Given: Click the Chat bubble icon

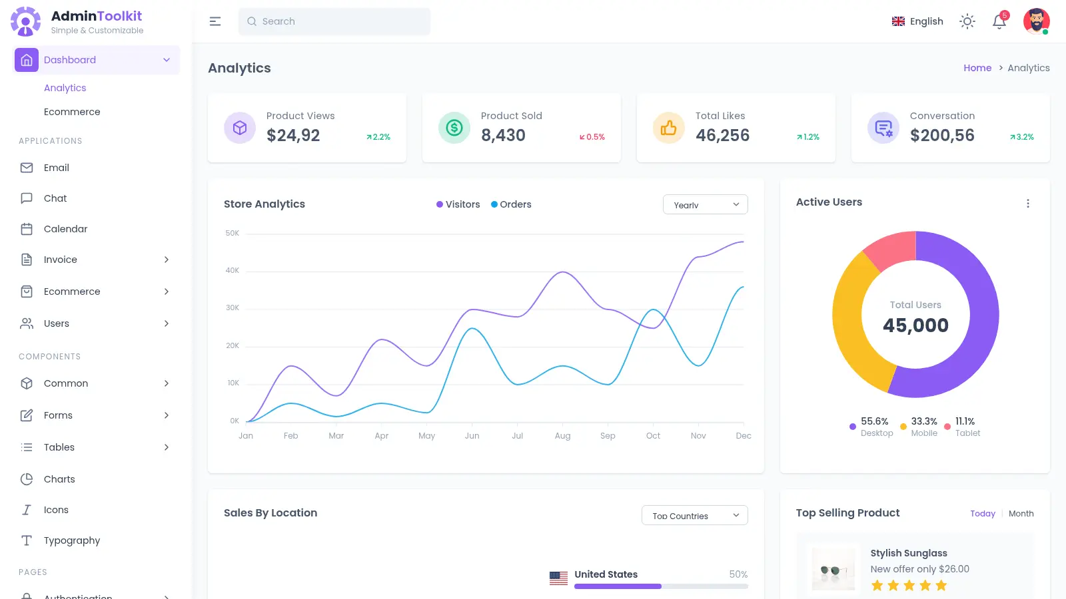Looking at the screenshot, I should 27,198.
